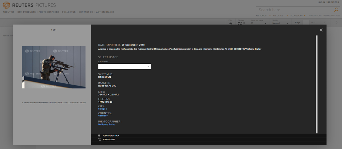Click the date 29 September, 2018
The width and height of the screenshot is (342, 149).
tap(133, 45)
